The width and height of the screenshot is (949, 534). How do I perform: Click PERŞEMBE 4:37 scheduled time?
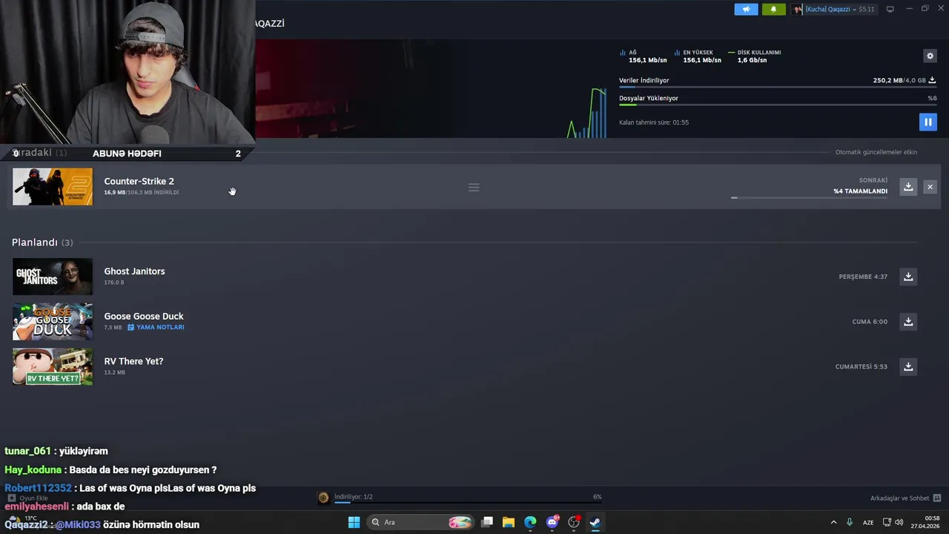tap(863, 277)
